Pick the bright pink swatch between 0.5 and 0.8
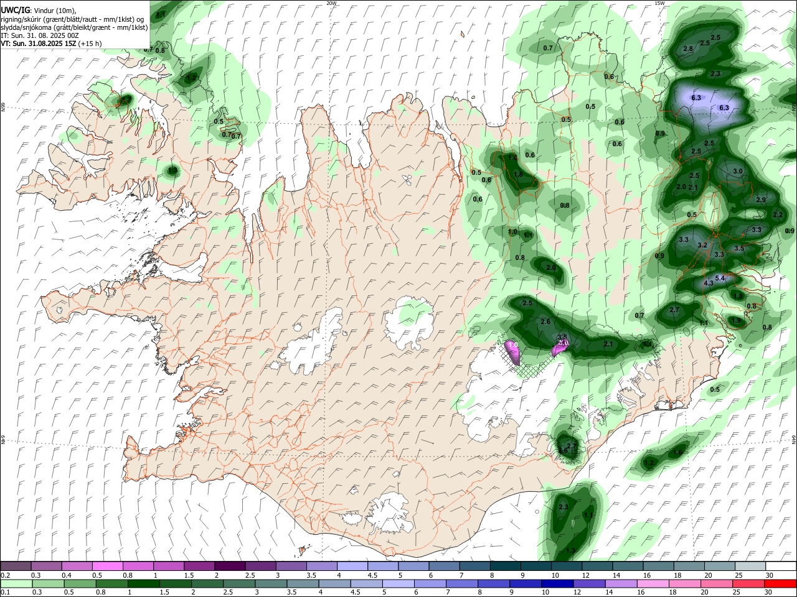This screenshot has height=597, width=797. tap(107, 566)
